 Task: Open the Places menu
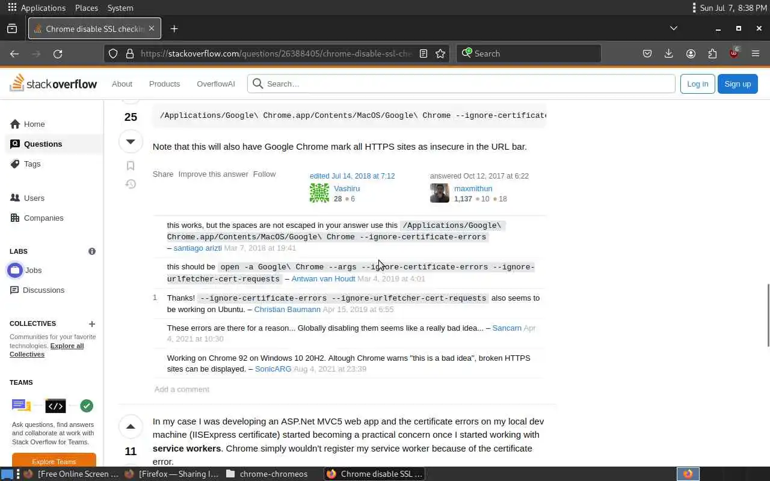click(87, 8)
